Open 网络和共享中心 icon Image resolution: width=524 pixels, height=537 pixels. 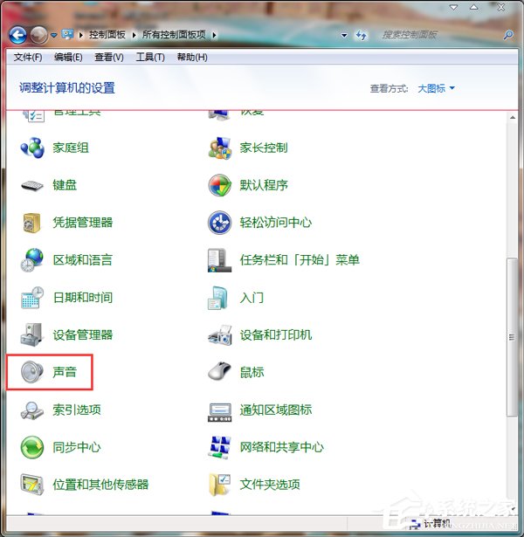coord(219,447)
